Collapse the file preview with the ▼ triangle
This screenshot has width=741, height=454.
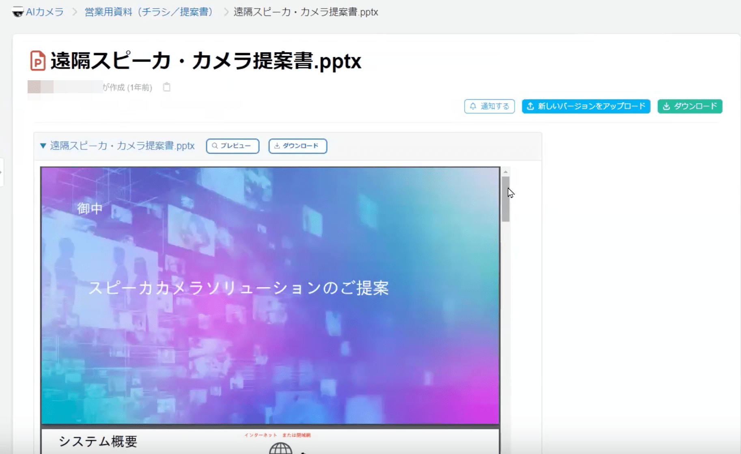(43, 146)
